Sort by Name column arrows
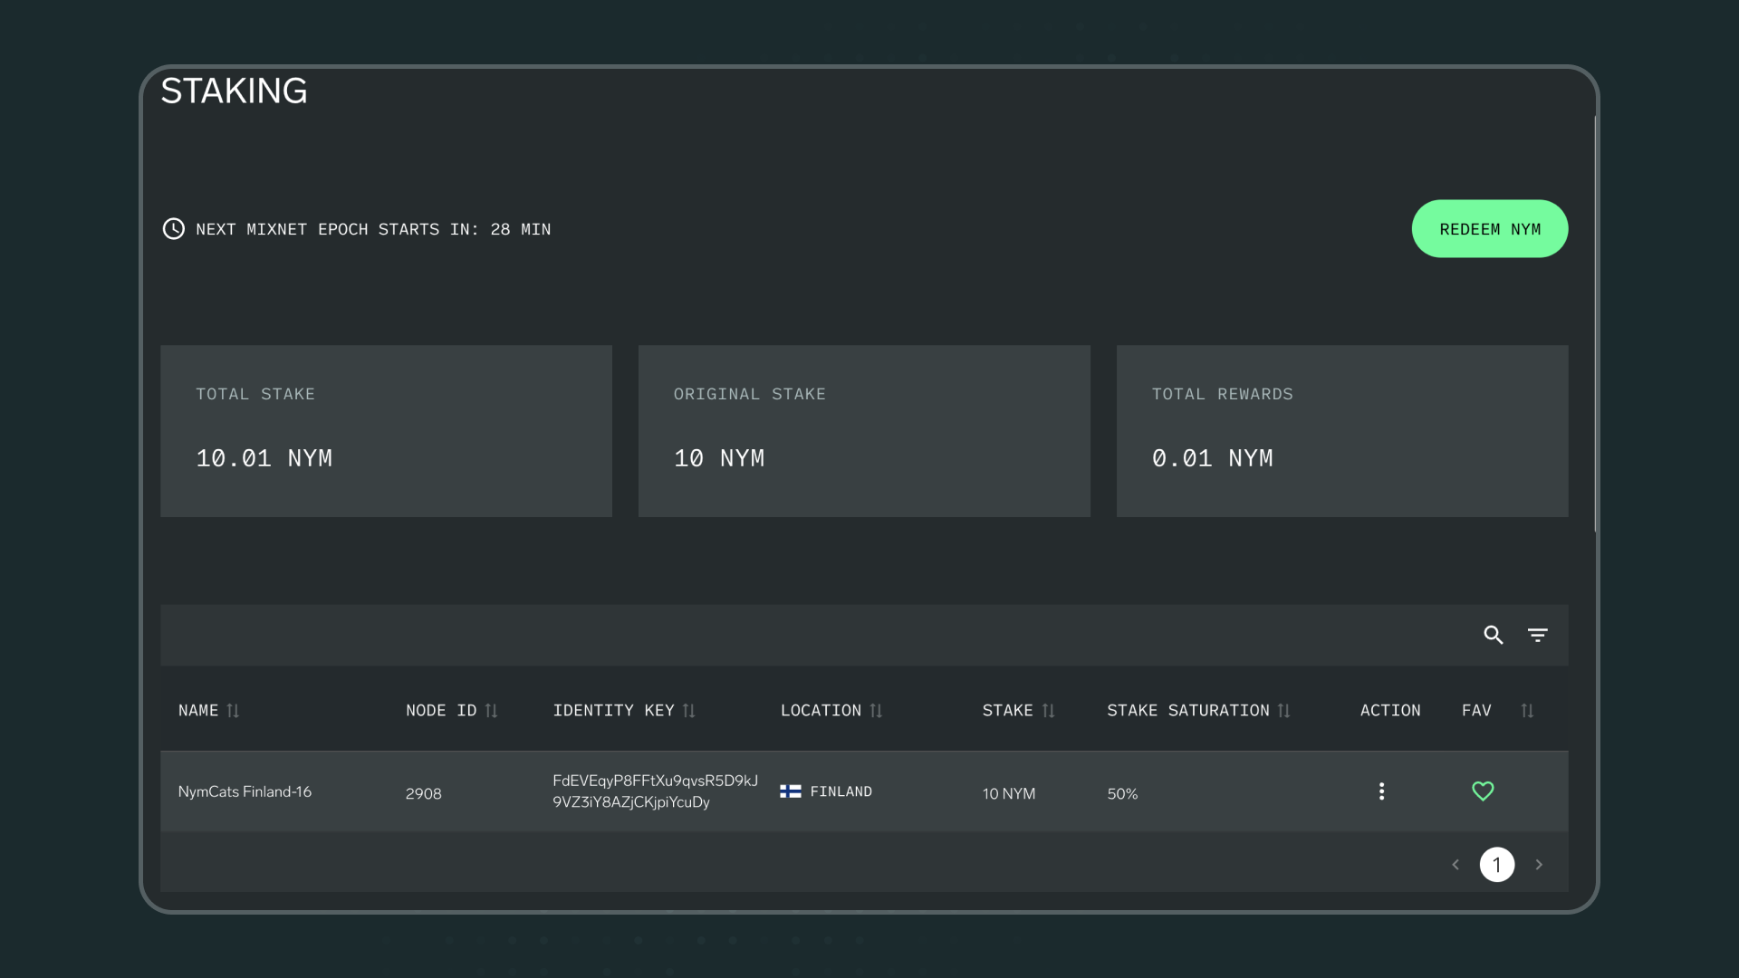 233,711
